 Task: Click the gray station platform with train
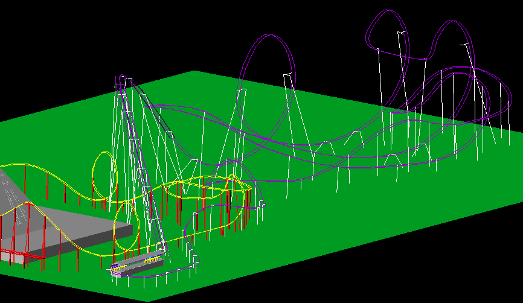coord(138,264)
